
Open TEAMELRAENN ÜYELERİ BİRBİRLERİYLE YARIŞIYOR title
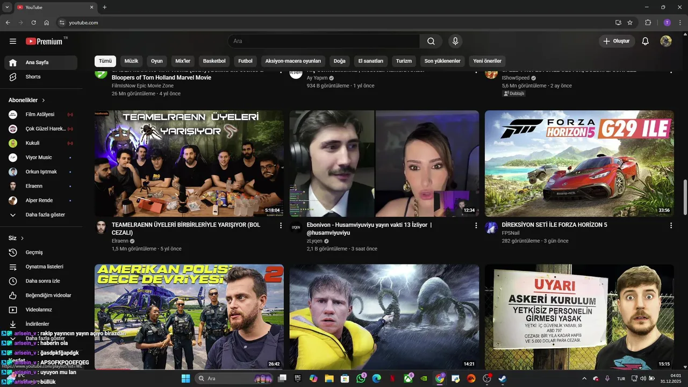(186, 228)
